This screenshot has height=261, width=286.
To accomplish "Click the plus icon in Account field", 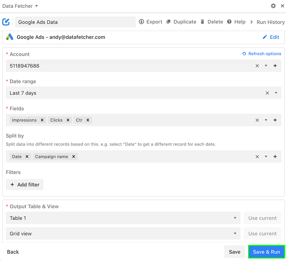I will coord(275,66).
